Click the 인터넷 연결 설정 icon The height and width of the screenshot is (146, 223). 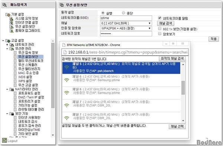click(x=12, y=23)
